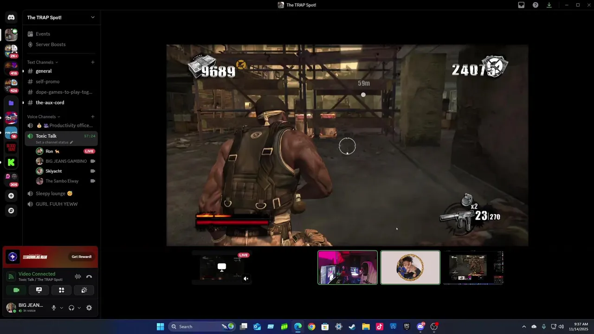Open the headphones output options arrow
This screenshot has height=334, width=594.
(x=79, y=308)
